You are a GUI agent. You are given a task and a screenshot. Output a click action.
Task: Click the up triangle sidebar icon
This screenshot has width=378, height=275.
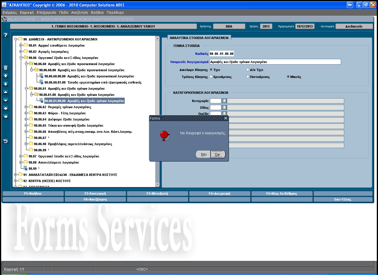(x=5, y=92)
